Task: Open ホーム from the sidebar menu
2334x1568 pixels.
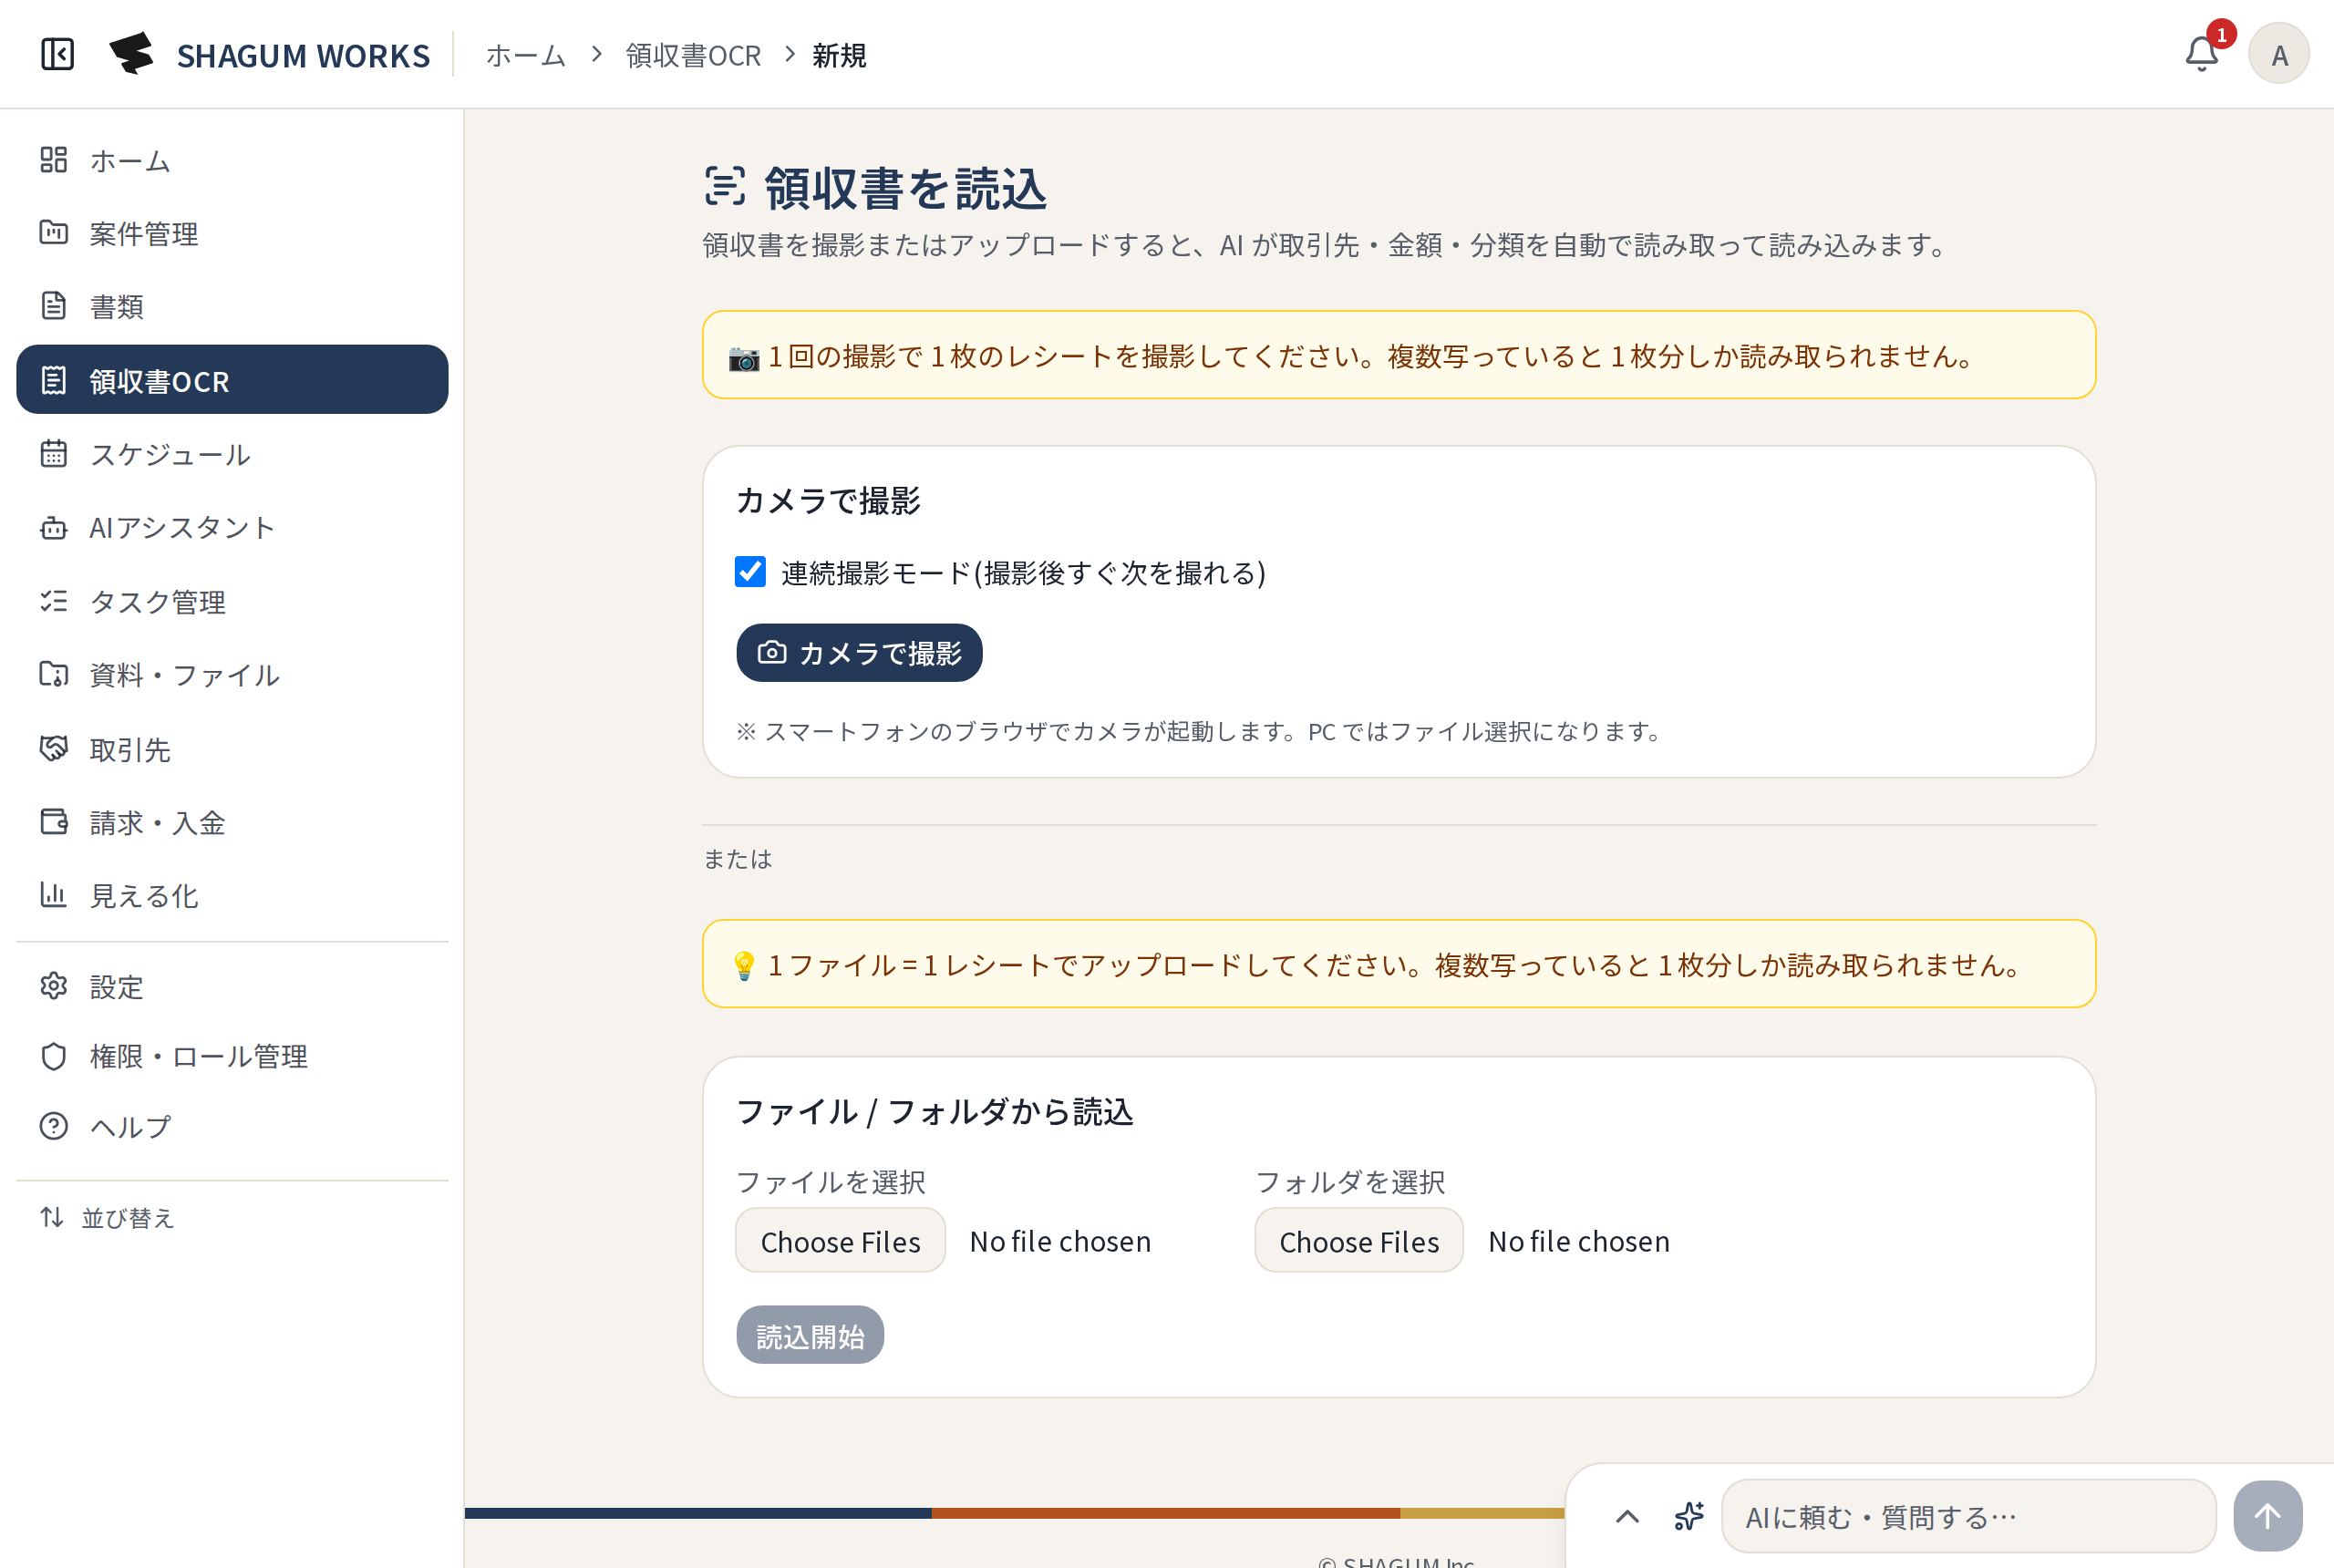Action: coord(232,160)
